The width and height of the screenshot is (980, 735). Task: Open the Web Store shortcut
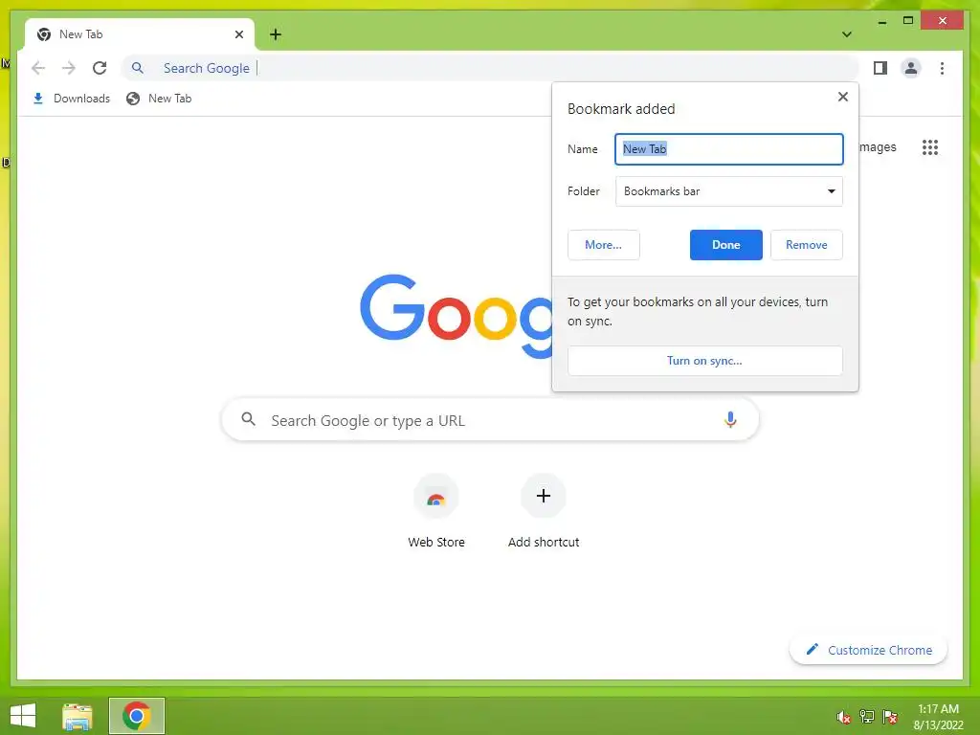tap(436, 512)
